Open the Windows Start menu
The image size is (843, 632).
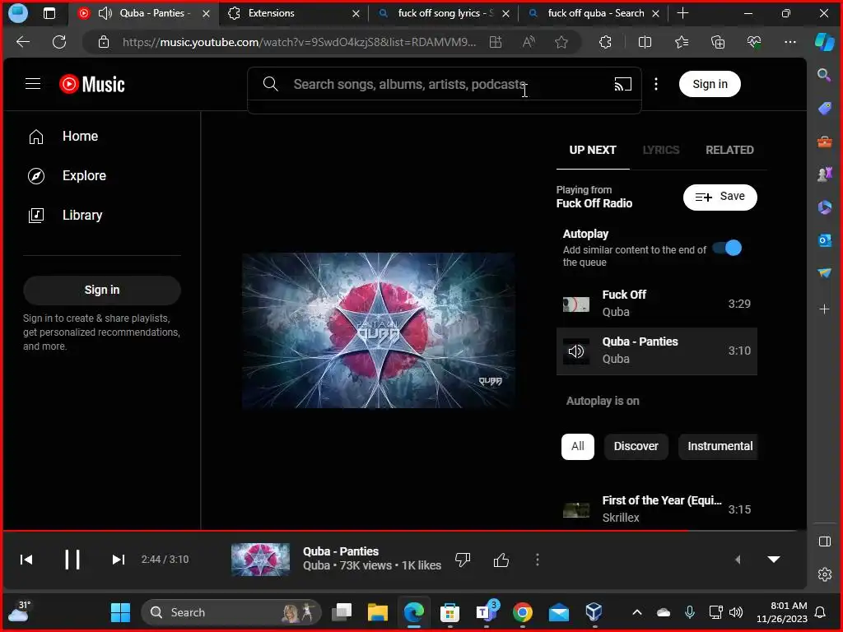pyautogui.click(x=120, y=612)
